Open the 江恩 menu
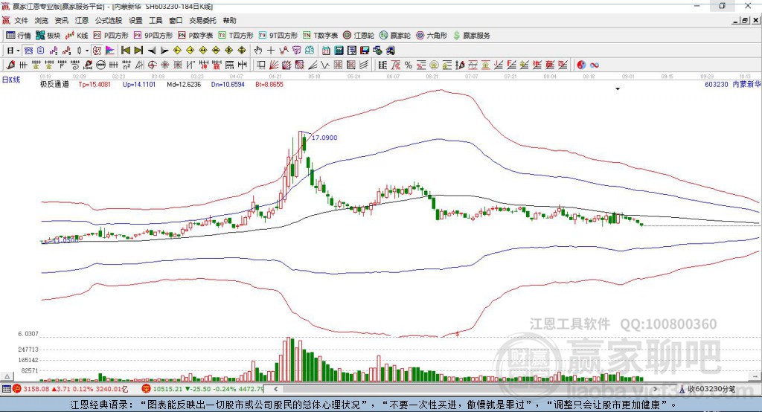The width and height of the screenshot is (762, 412). point(82,20)
